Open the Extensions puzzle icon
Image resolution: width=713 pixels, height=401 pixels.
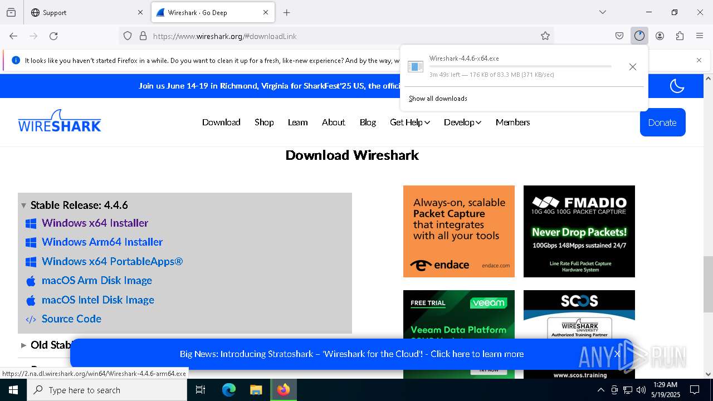680,36
